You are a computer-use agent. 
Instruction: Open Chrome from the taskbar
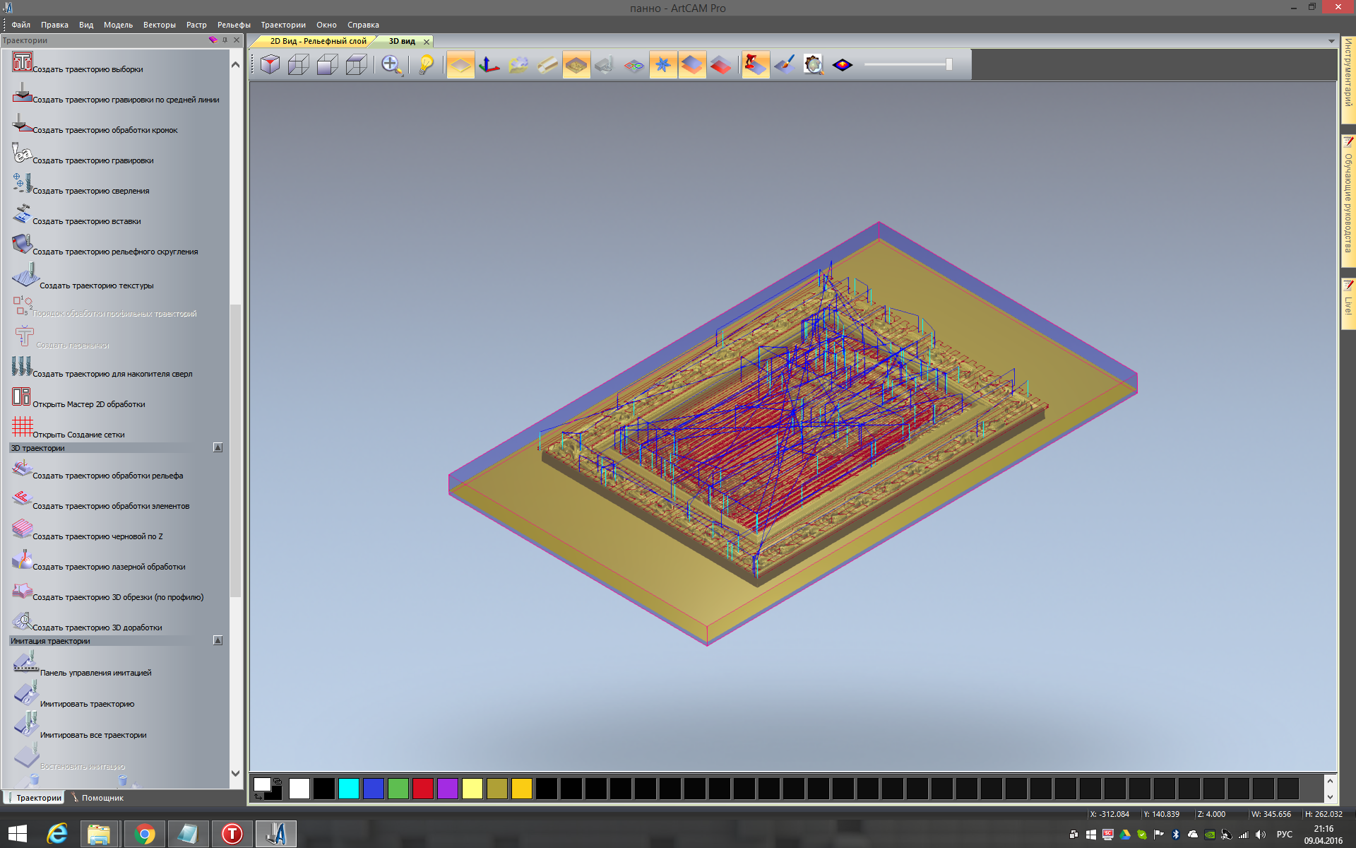[x=144, y=834]
